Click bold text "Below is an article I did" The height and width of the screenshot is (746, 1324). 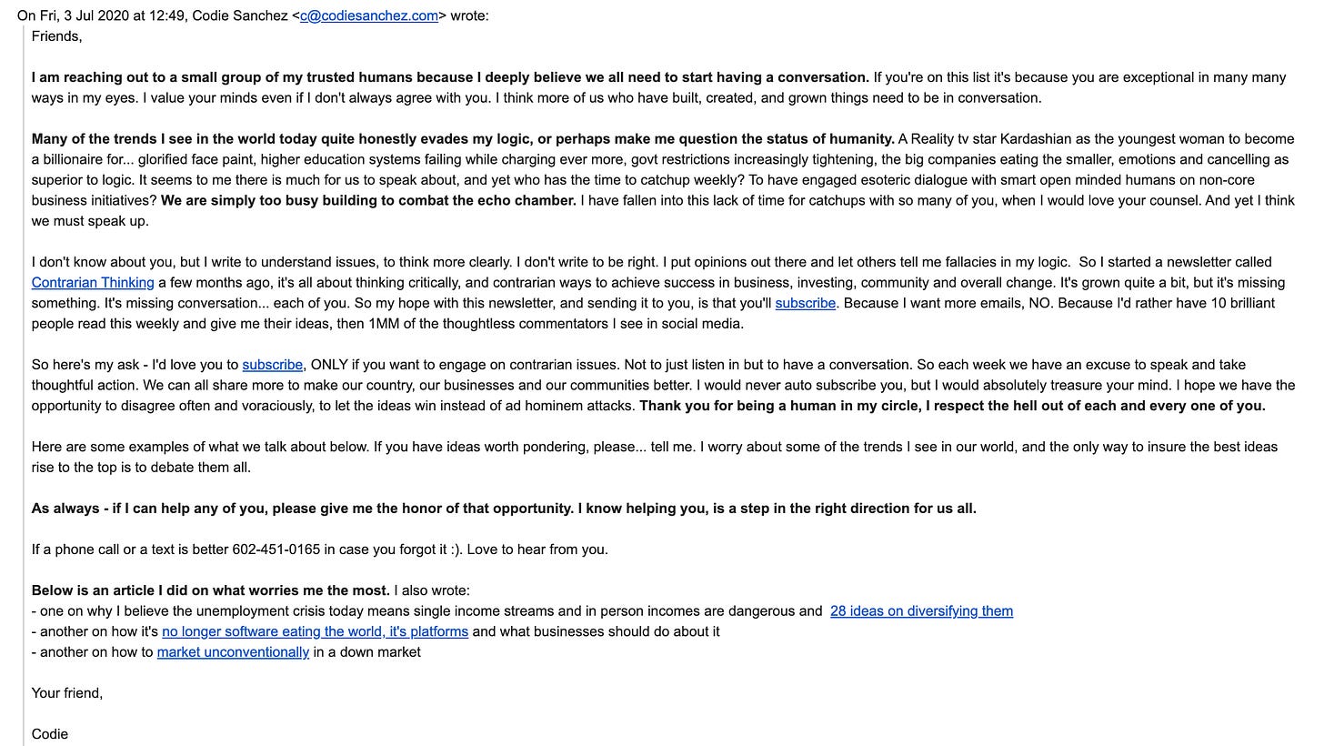(x=210, y=590)
